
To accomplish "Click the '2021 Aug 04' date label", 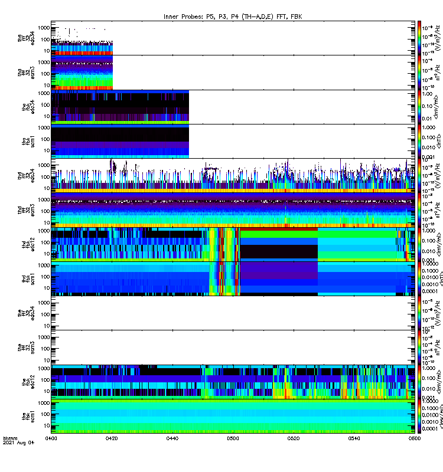I will pos(19,442).
